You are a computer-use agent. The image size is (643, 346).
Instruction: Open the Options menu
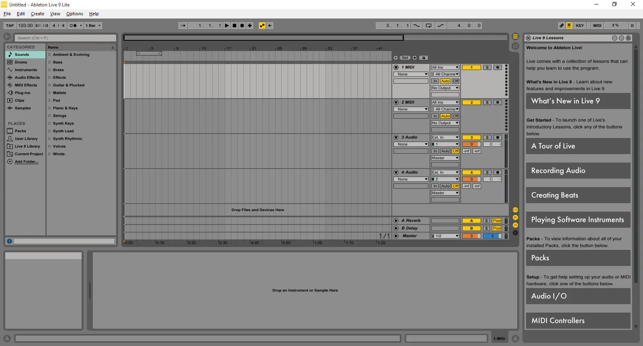coord(75,14)
